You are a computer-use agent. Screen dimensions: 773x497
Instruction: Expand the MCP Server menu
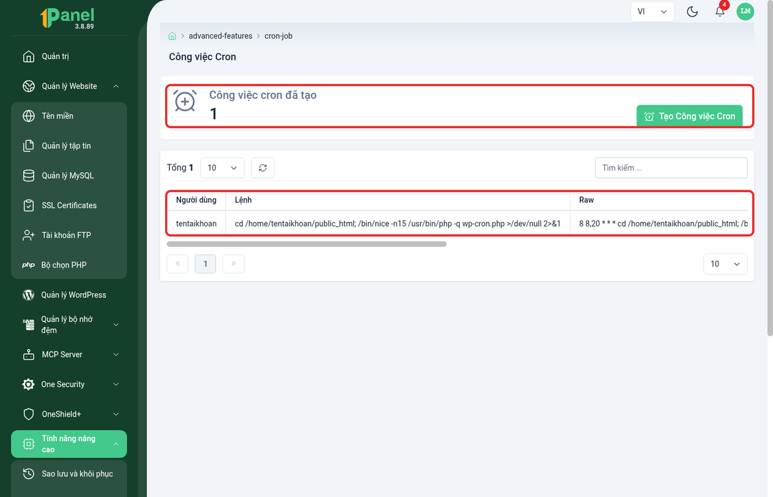coord(116,355)
